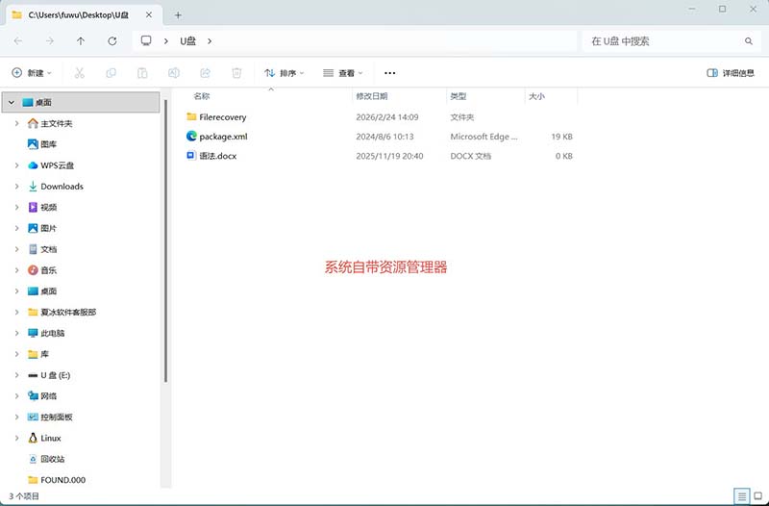Open the three-dots more options menu

(x=390, y=73)
